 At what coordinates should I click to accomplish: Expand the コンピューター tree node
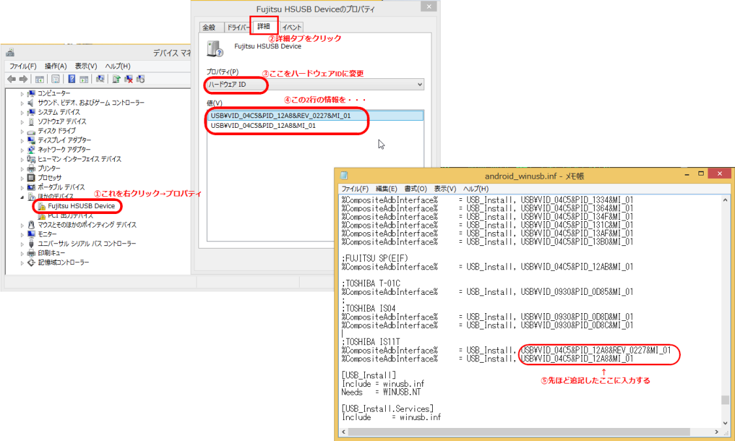click(22, 94)
